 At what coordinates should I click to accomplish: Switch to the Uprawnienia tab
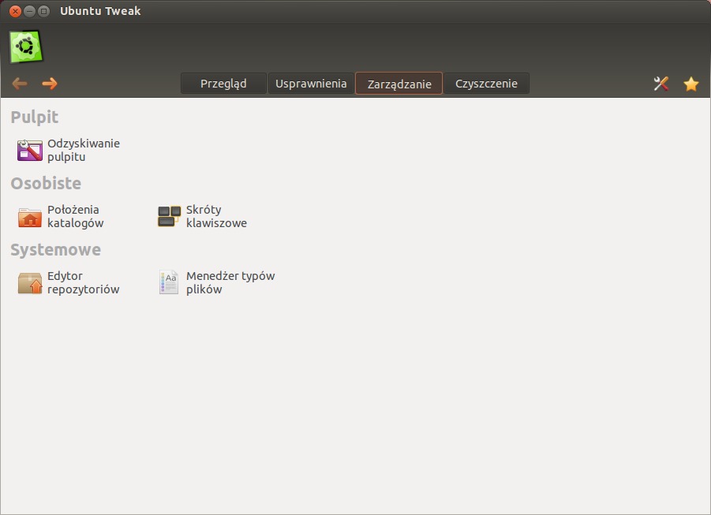pyautogui.click(x=311, y=84)
